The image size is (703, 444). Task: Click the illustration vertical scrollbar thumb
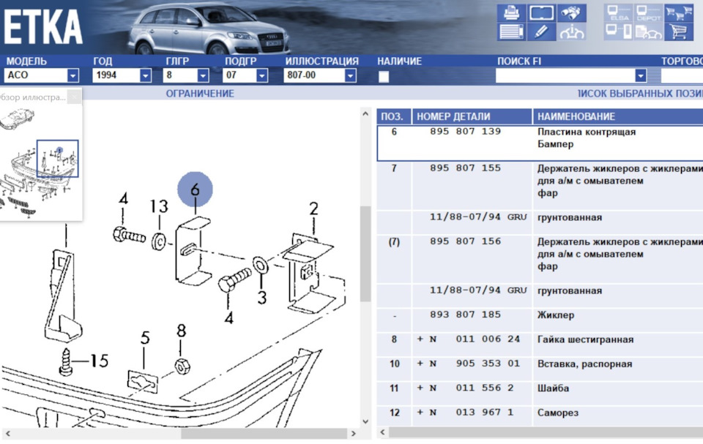(x=365, y=254)
